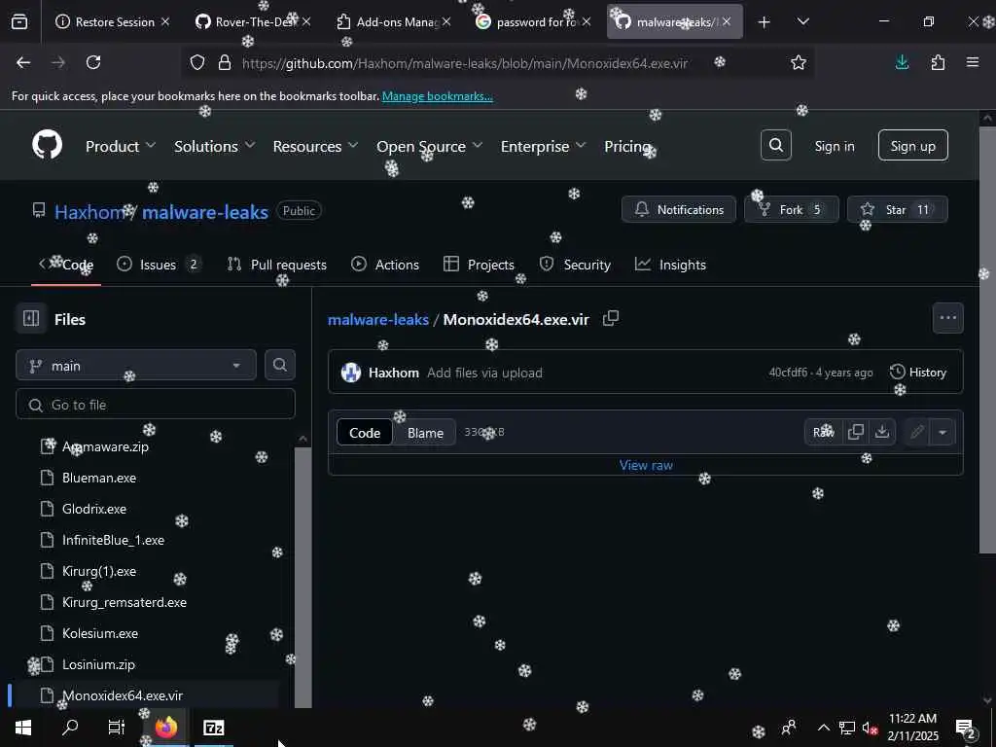Viewport: 996px width, 747px height.
Task: Bookmark this page with the star icon
Action: click(x=799, y=62)
